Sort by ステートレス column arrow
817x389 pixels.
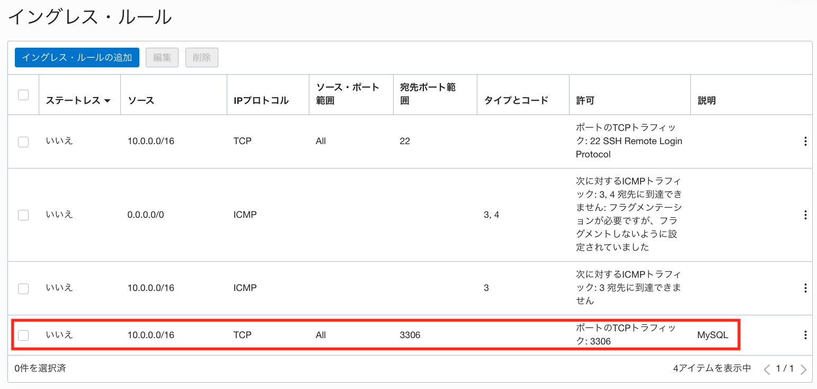click(108, 101)
